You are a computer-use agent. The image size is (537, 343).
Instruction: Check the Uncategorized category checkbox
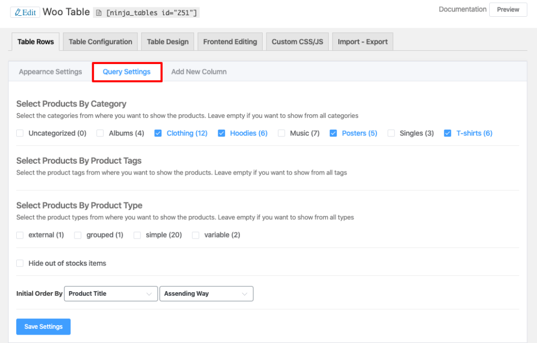[x=20, y=133]
